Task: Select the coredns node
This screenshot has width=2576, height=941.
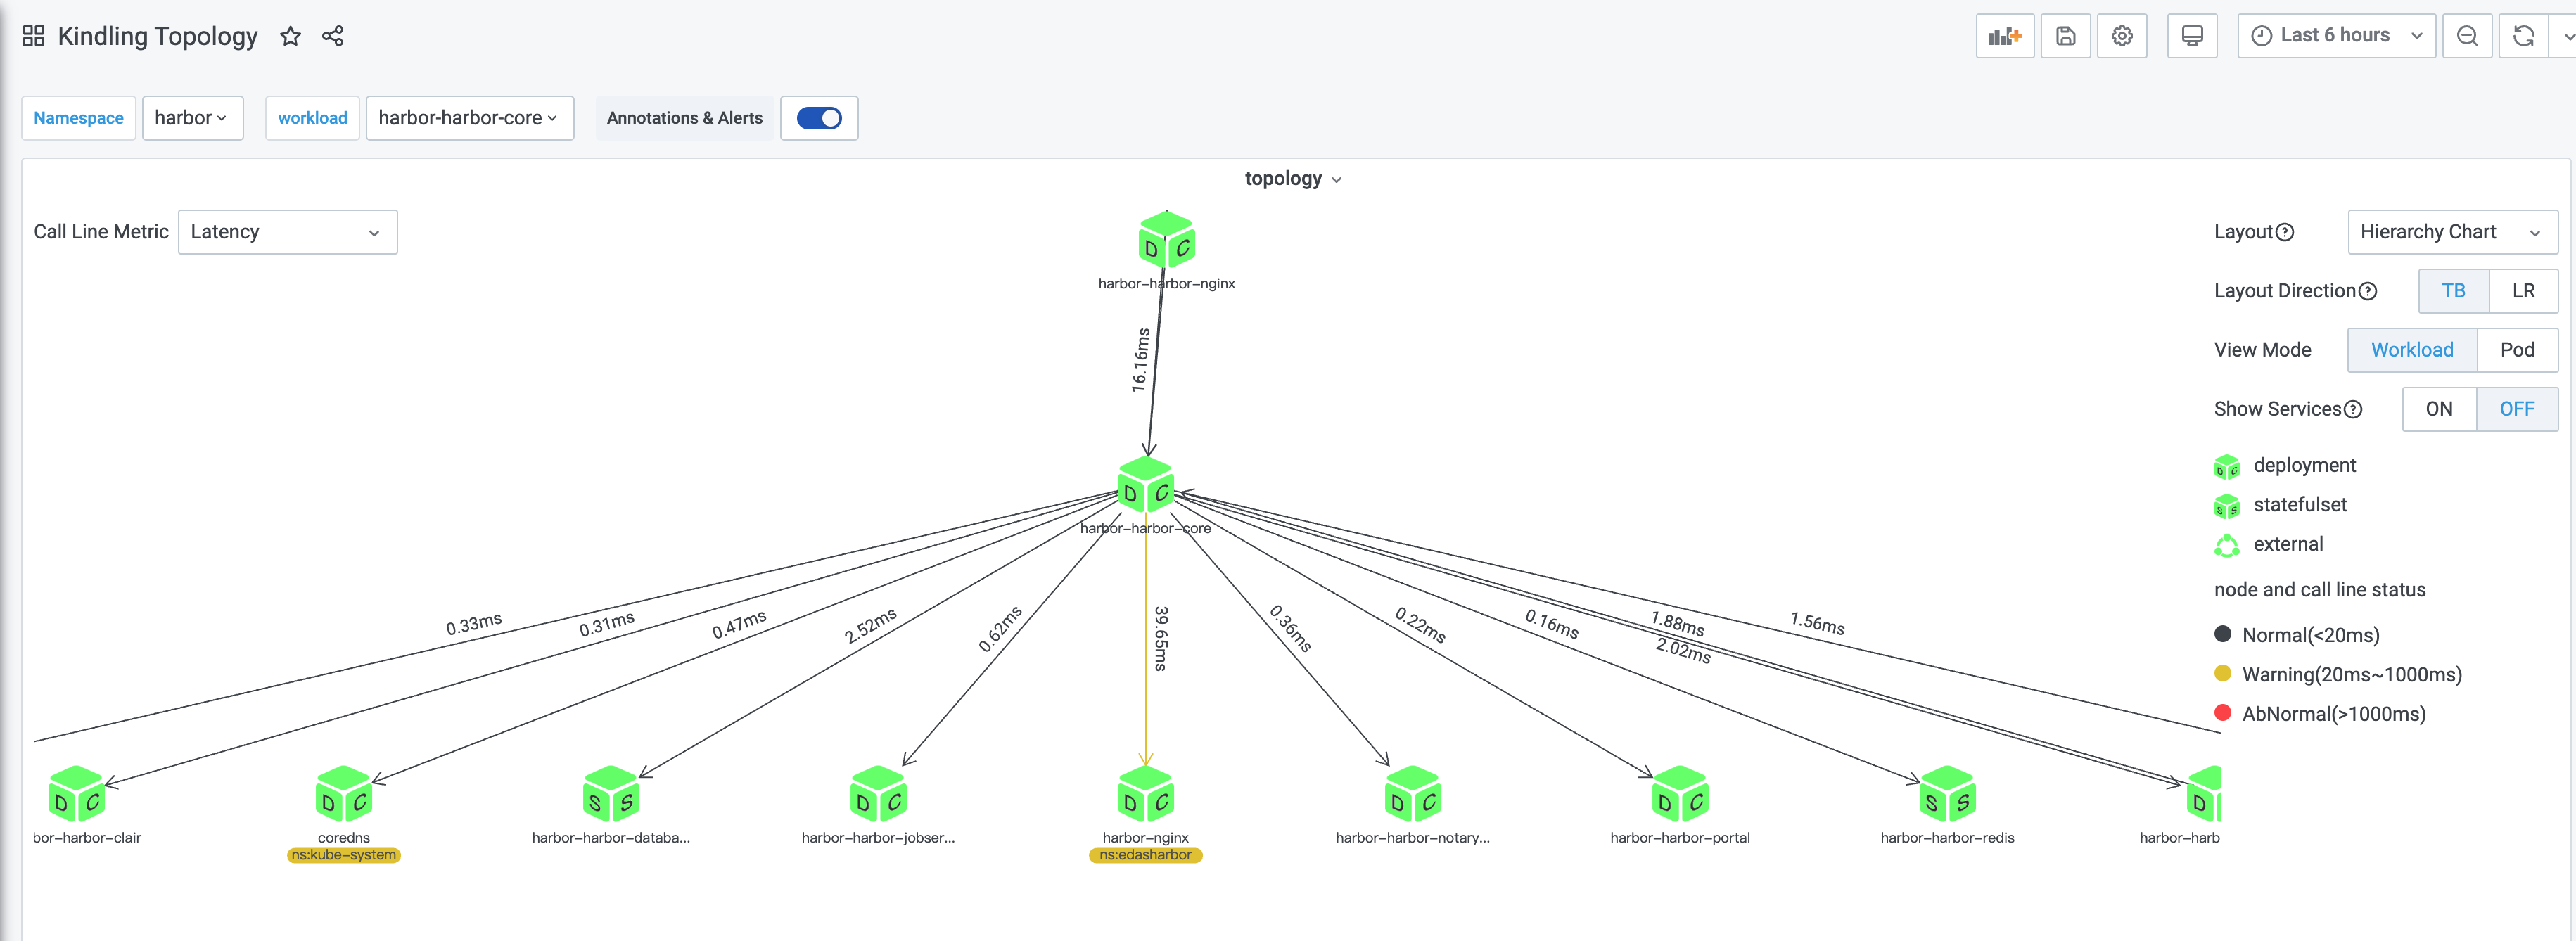Action: coord(343,794)
